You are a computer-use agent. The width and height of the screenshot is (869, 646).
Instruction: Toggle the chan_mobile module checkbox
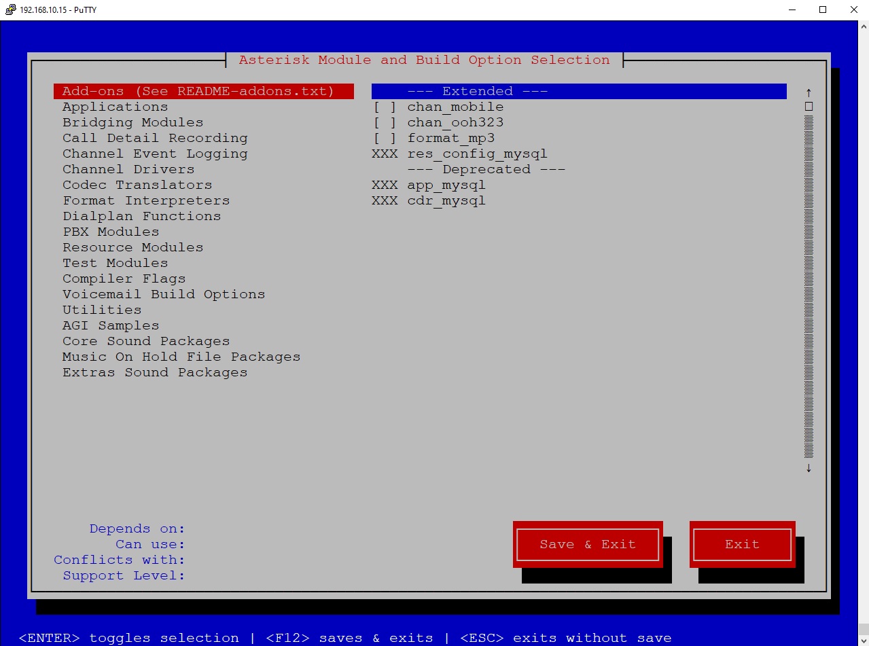(x=385, y=107)
